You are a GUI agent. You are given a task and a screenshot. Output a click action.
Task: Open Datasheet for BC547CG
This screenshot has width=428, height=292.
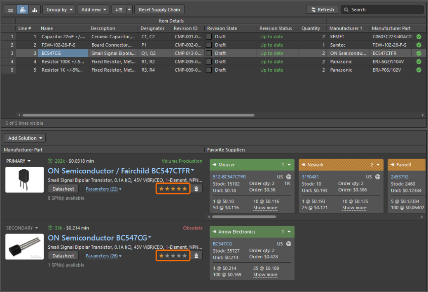pos(63,256)
